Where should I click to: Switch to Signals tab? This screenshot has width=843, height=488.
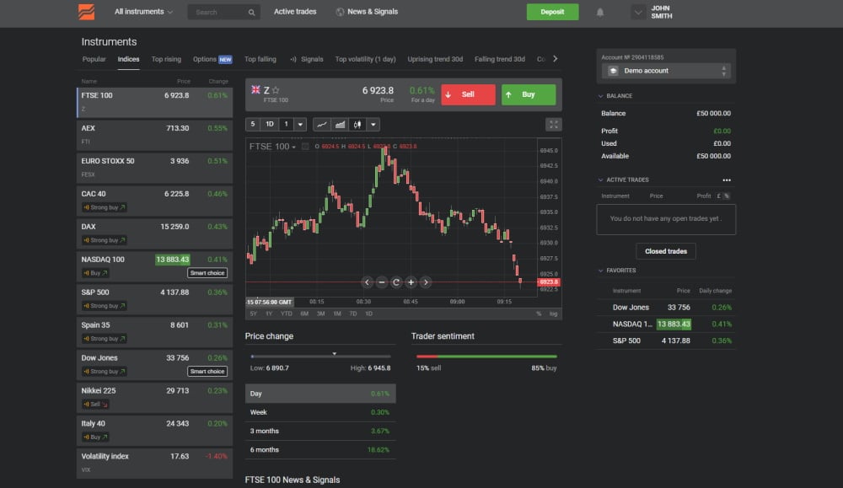[x=307, y=59]
